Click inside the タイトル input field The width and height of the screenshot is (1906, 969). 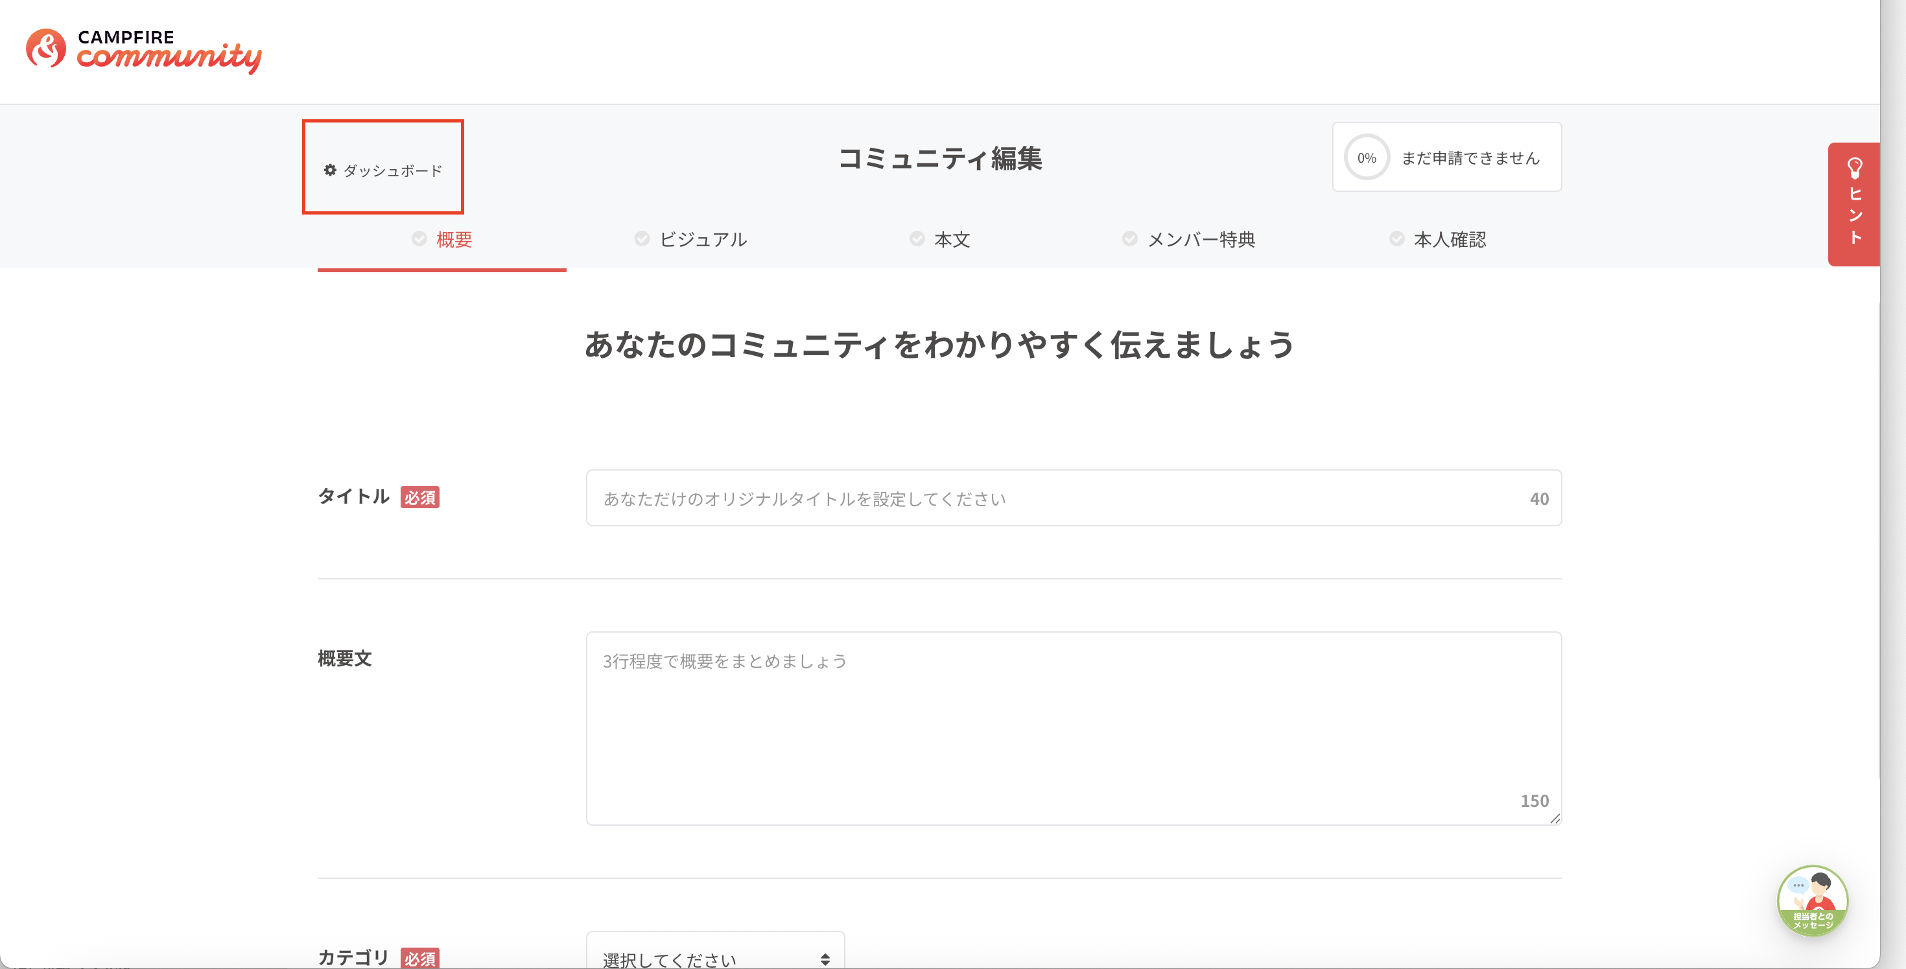pyautogui.click(x=1073, y=498)
